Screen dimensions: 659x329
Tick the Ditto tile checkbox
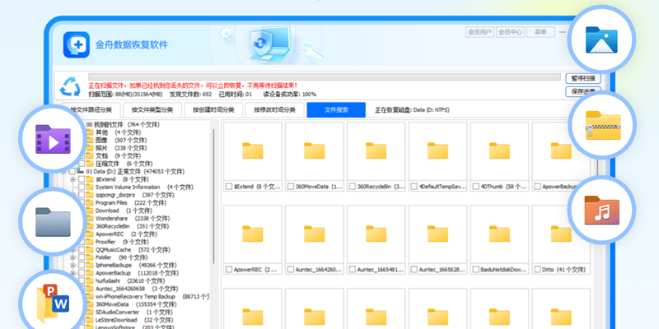(x=538, y=270)
